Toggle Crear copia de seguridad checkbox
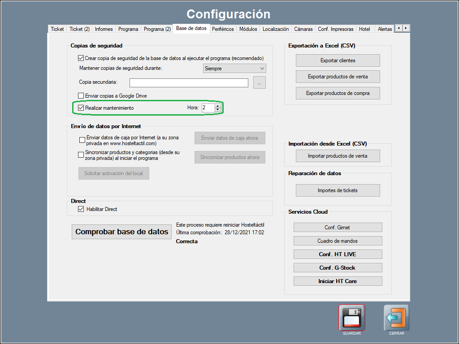 [x=81, y=58]
